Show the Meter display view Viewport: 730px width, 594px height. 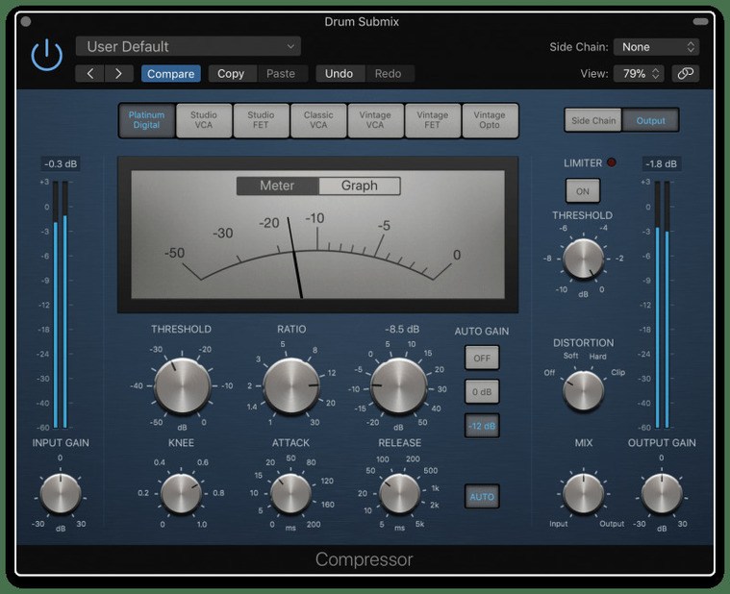pos(277,186)
